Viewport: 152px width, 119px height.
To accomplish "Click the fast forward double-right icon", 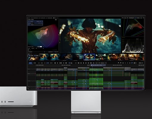I will pyautogui.click(x=66, y=63).
